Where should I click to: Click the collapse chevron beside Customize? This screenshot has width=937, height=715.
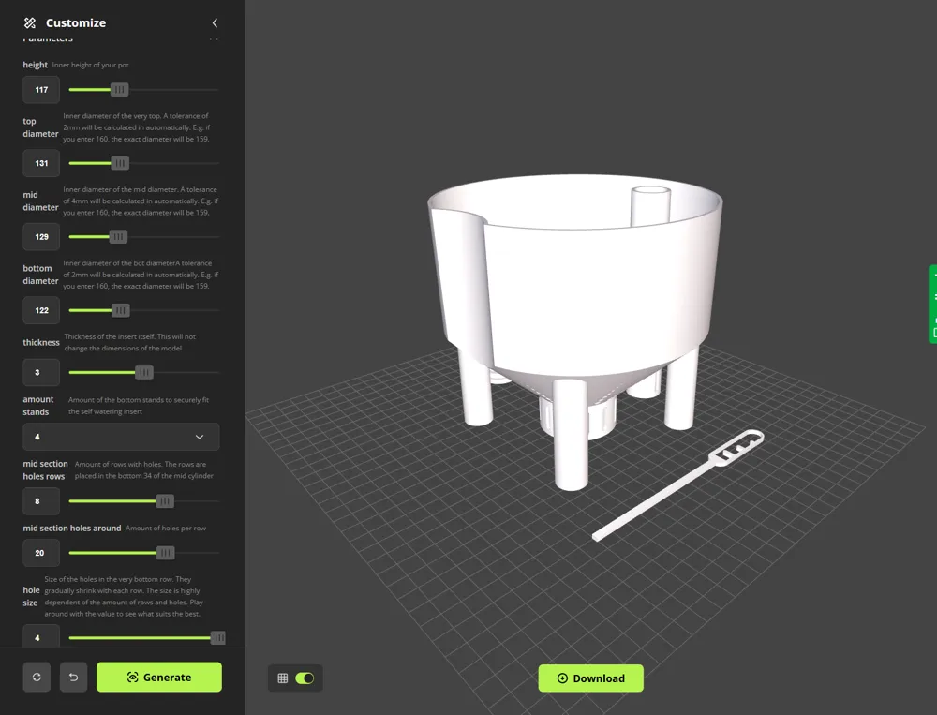pyautogui.click(x=215, y=22)
